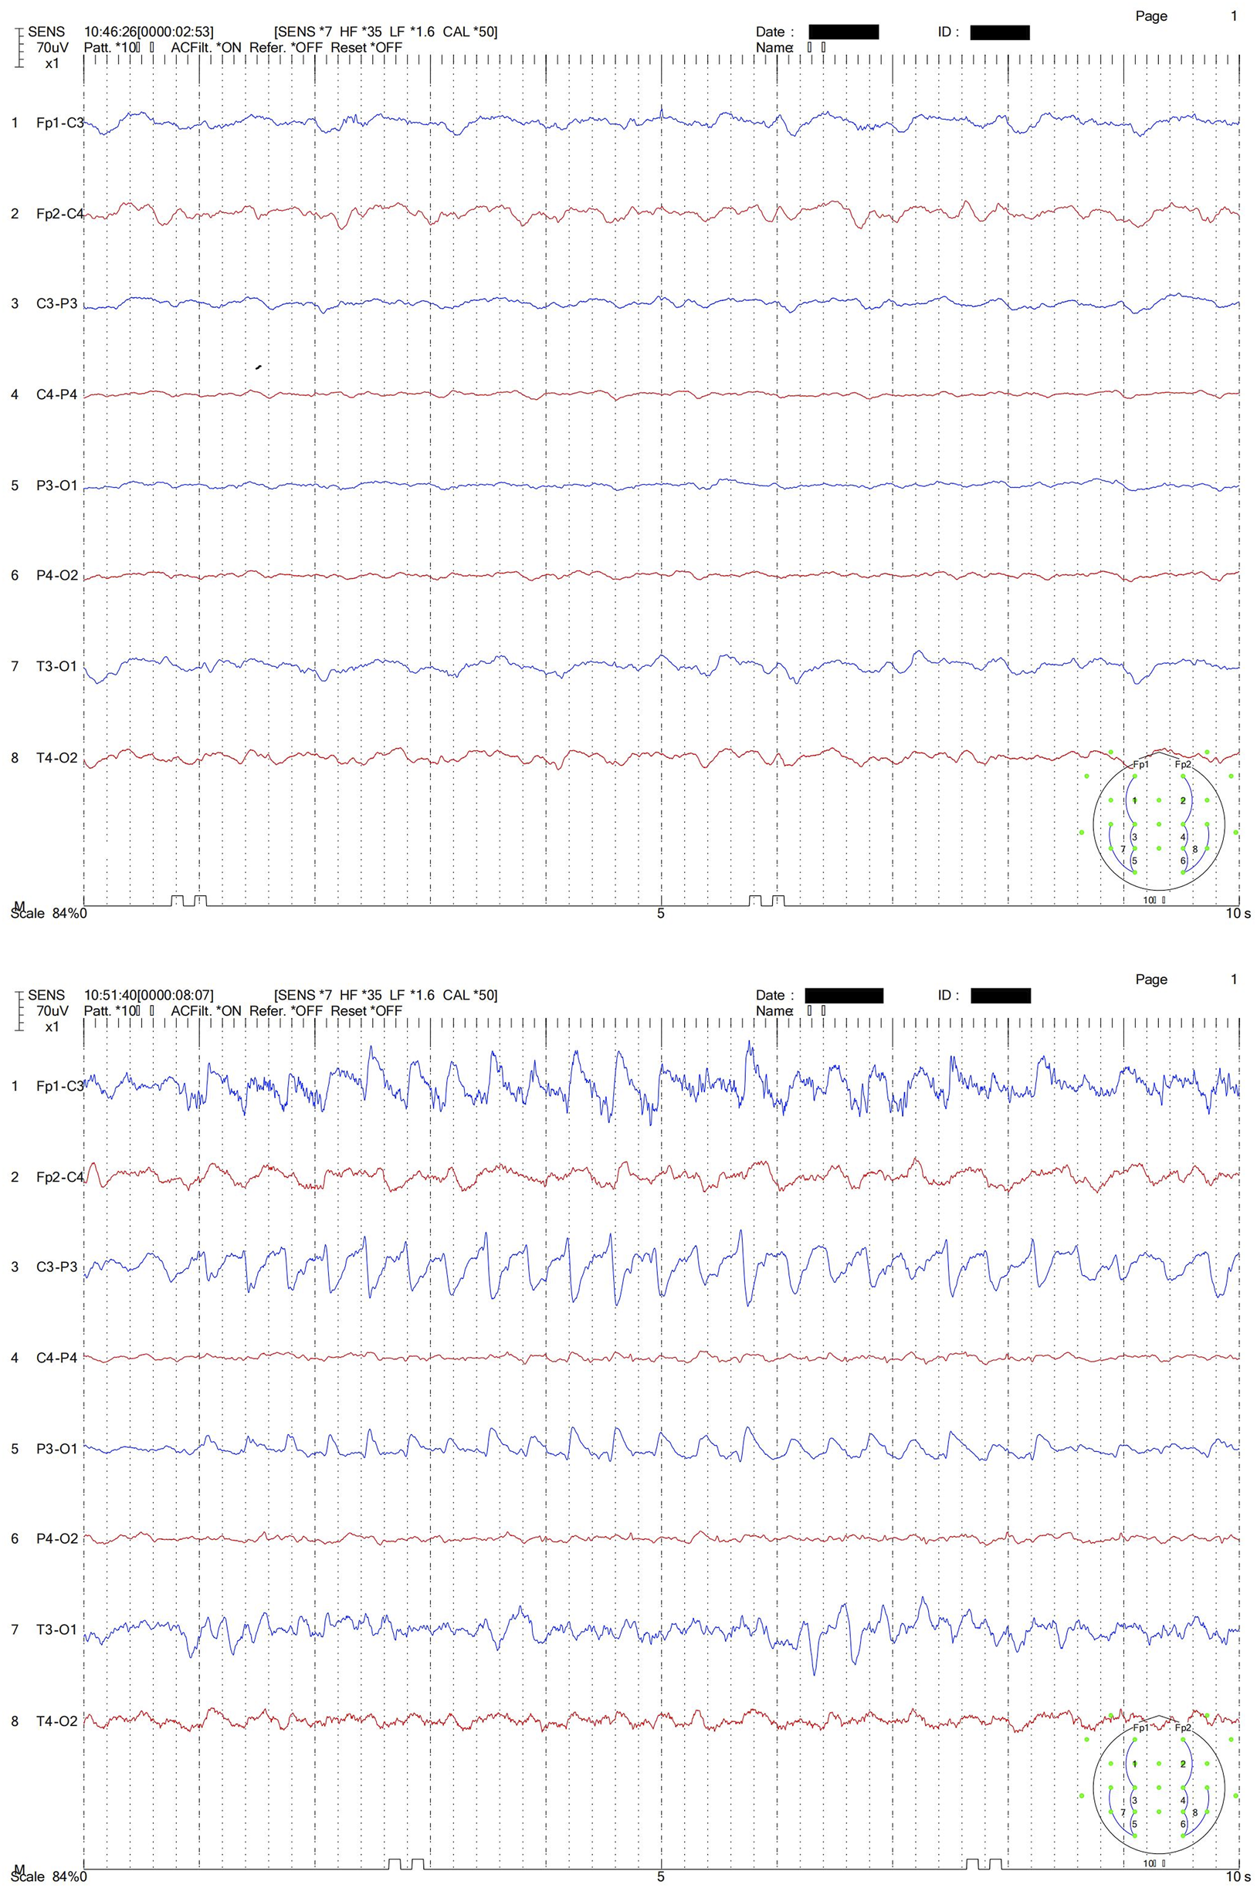Toggle Refer. *OFF setting in 10:46:26 header
This screenshot has width=1257, height=1888.
point(286,47)
